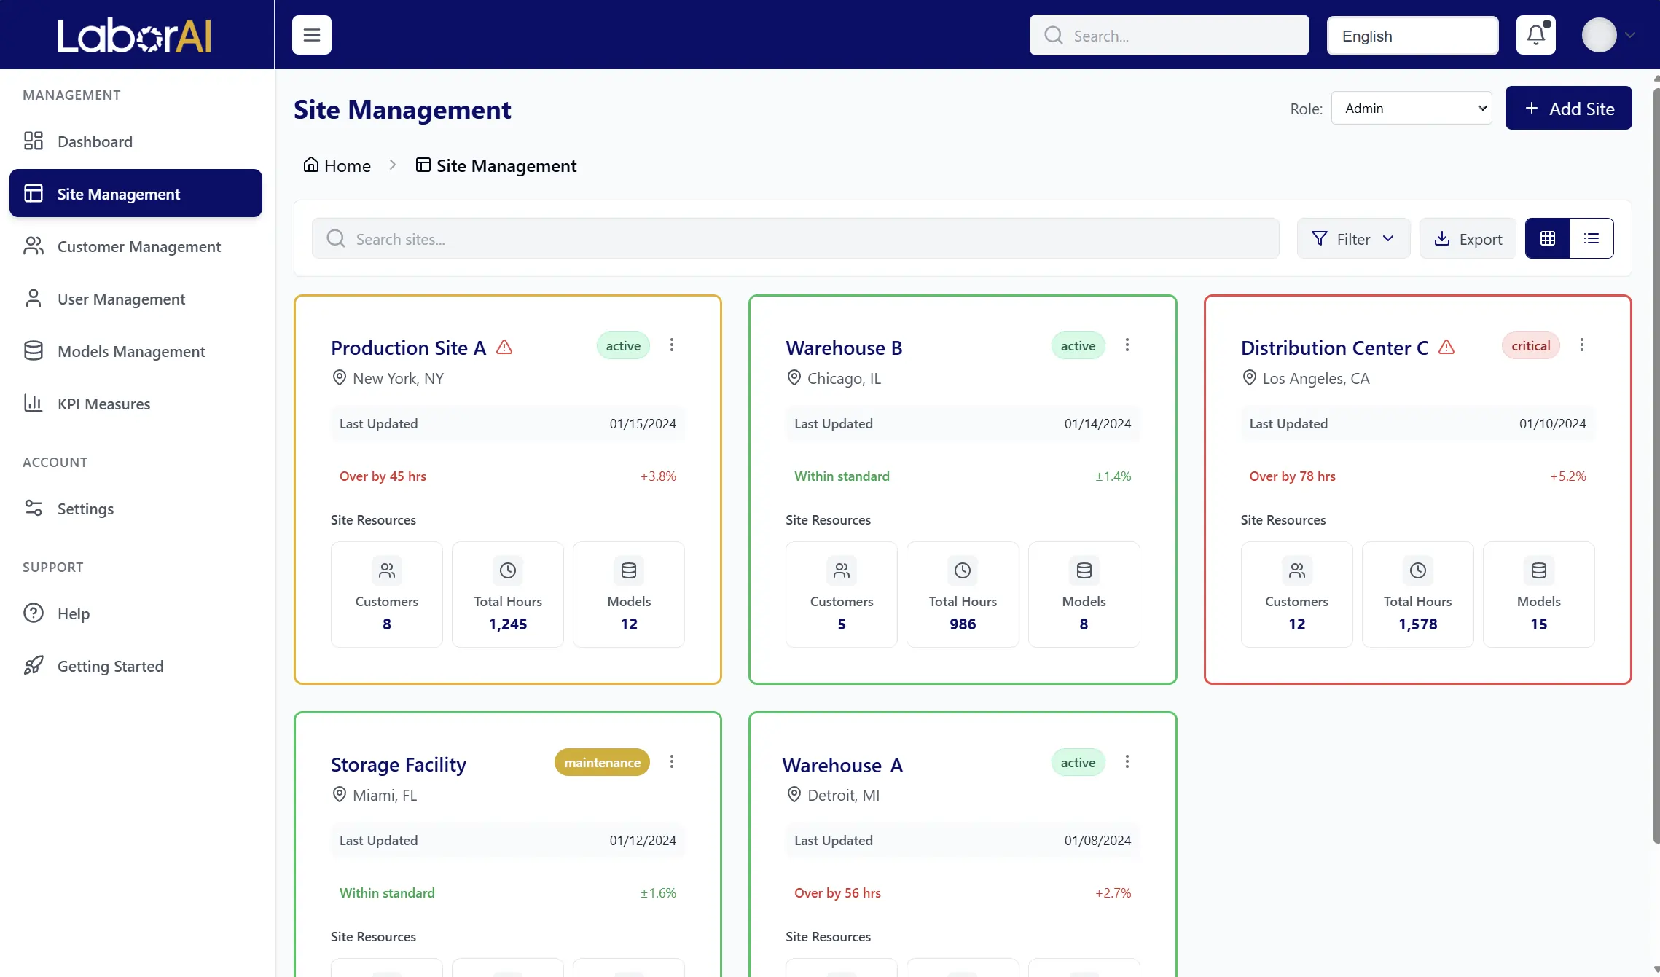Click the warning triangle beside Production Site A
This screenshot has width=1660, height=977.
pyautogui.click(x=504, y=348)
